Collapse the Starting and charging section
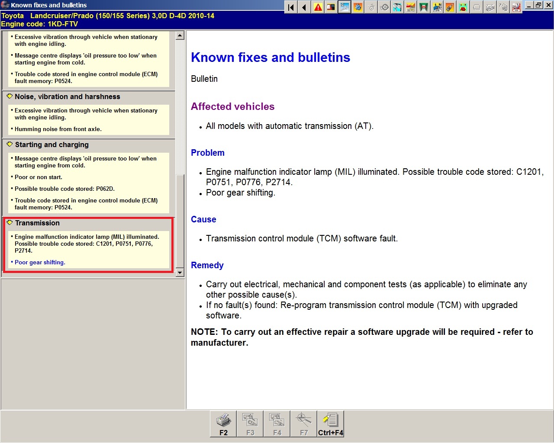 [10, 144]
